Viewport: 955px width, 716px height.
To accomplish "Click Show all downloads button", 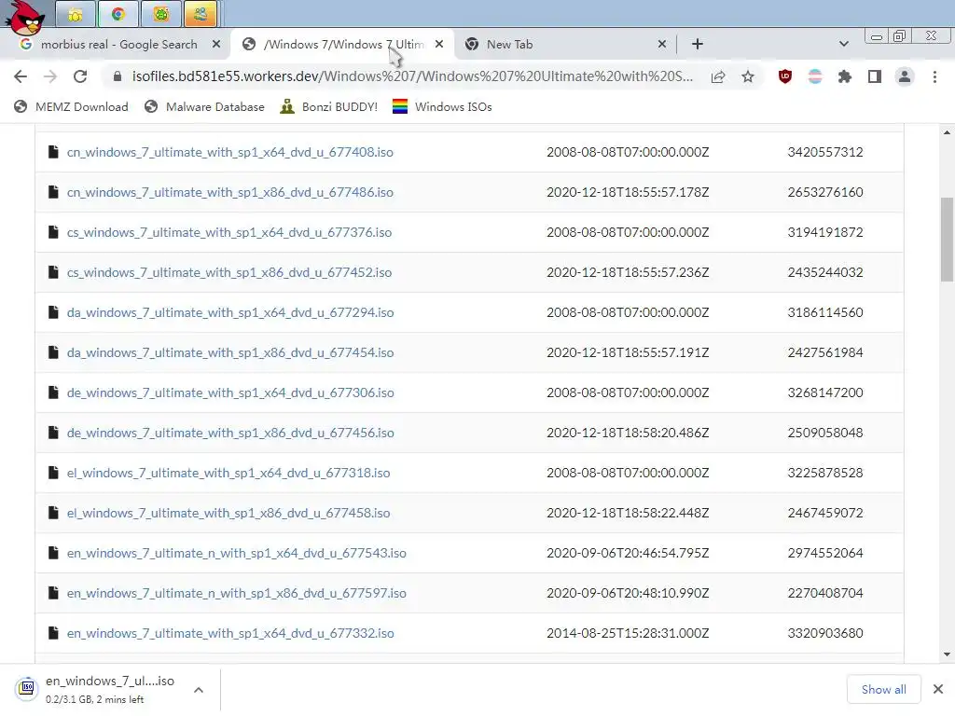I will [x=884, y=690].
